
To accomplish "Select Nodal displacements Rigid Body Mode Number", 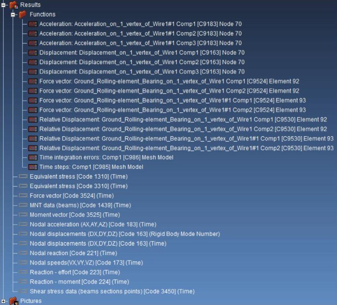I will click(125, 234).
